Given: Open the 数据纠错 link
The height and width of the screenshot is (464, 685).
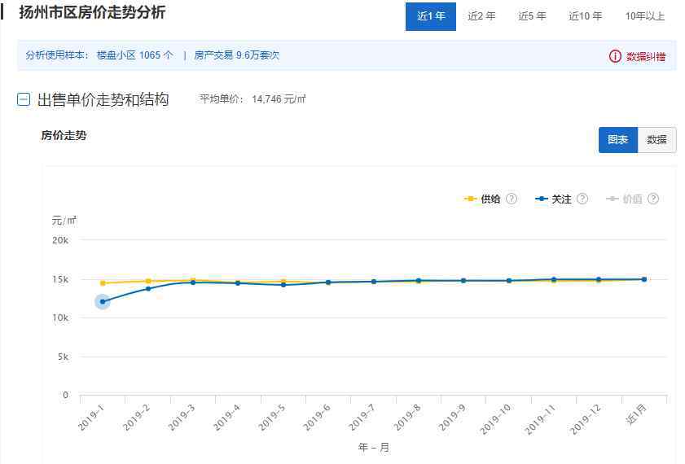Looking at the screenshot, I should [x=646, y=56].
